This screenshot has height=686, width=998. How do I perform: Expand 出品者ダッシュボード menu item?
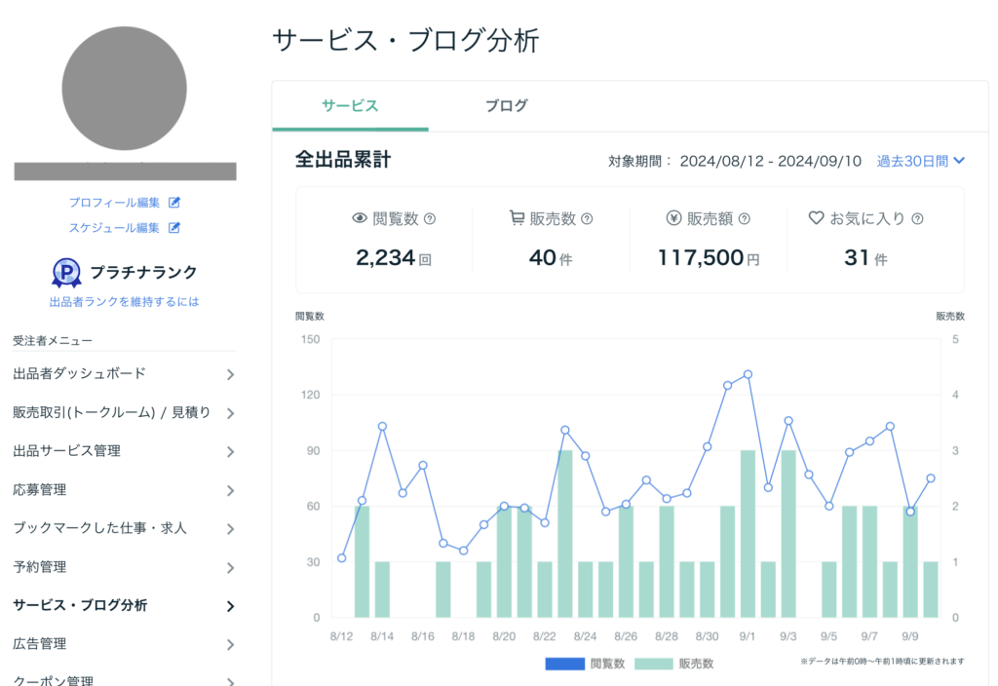[124, 374]
